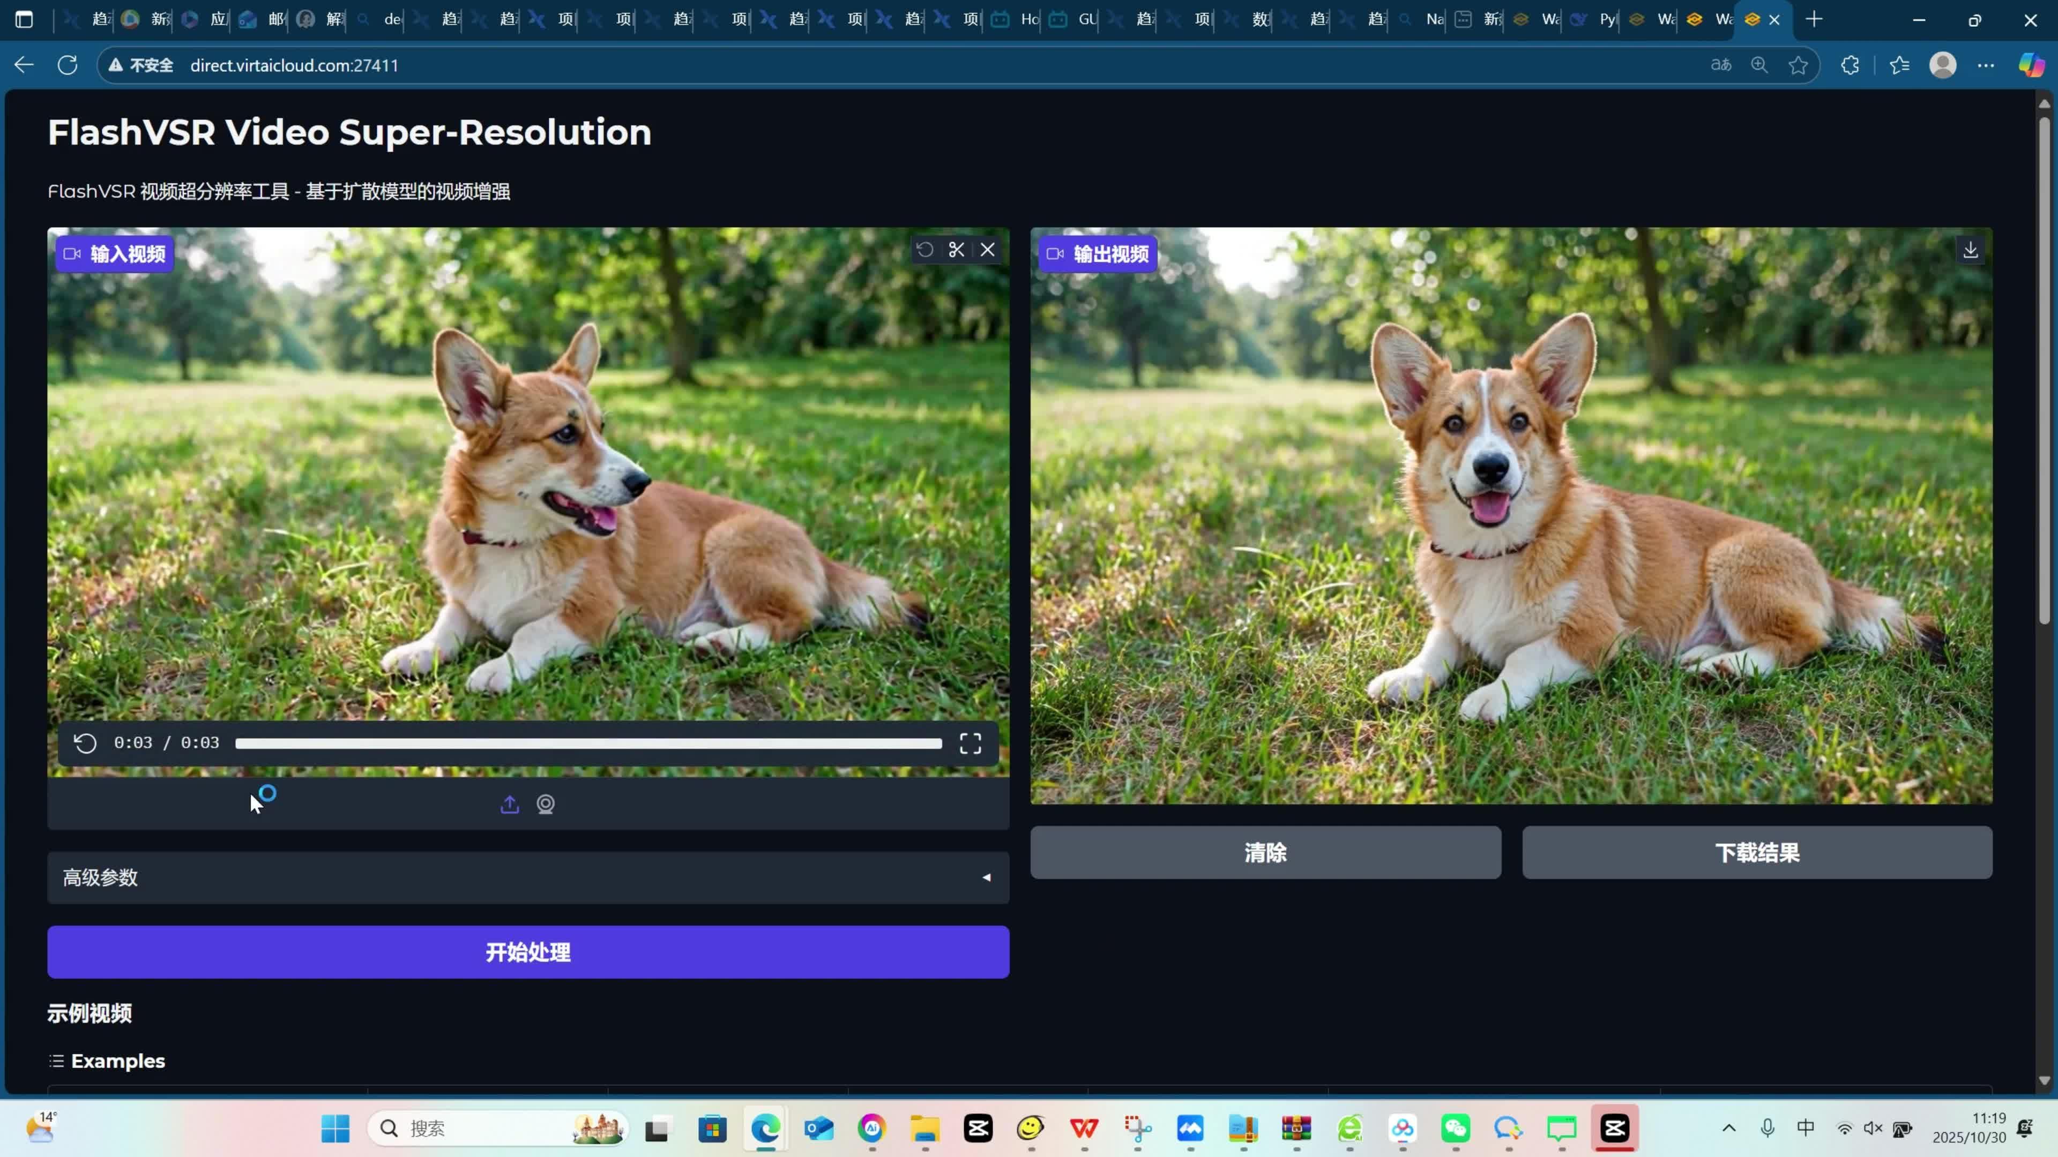
Task: Click the input video progress bar
Action: coord(588,743)
